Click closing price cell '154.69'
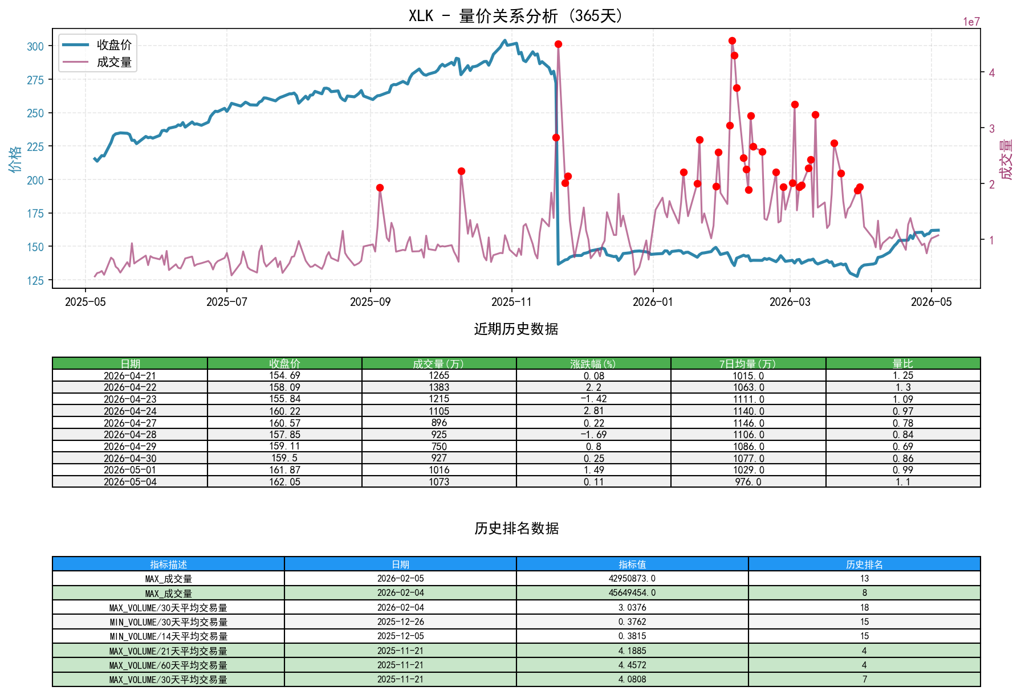The height and width of the screenshot is (695, 1021). (x=284, y=375)
